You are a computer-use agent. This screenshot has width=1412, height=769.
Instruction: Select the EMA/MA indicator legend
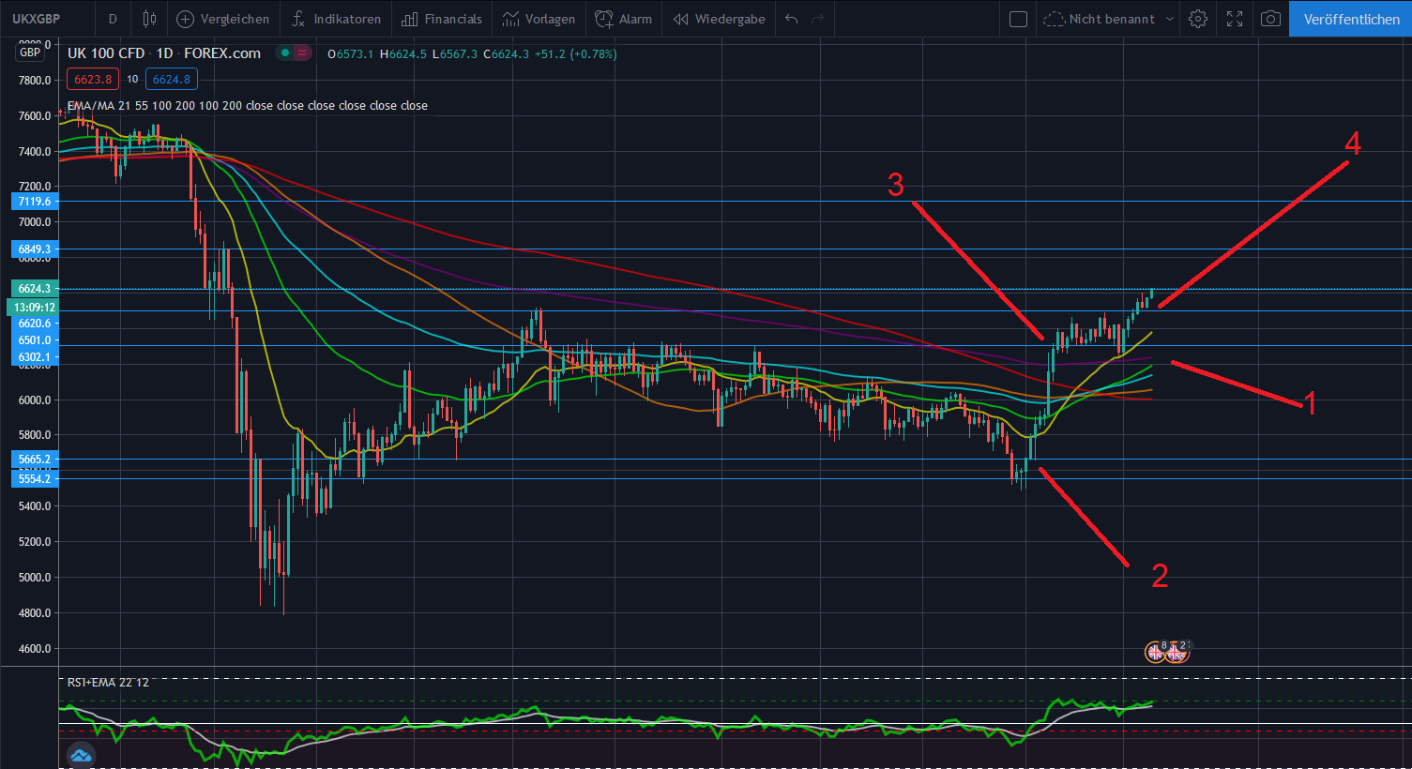pyautogui.click(x=248, y=106)
